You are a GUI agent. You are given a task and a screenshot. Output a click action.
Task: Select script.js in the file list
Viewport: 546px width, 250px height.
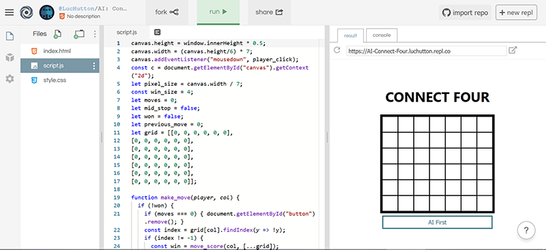click(60, 66)
